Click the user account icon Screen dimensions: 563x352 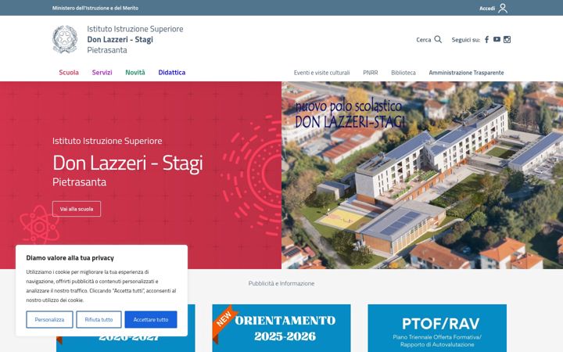click(503, 8)
